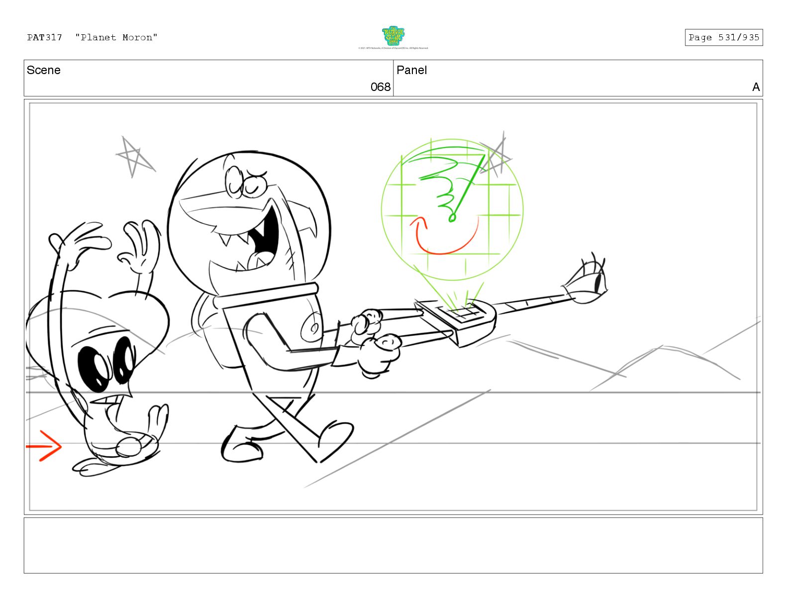787x609 pixels.
Task: Click the 'Page 531/935' page number box
Action: (724, 37)
